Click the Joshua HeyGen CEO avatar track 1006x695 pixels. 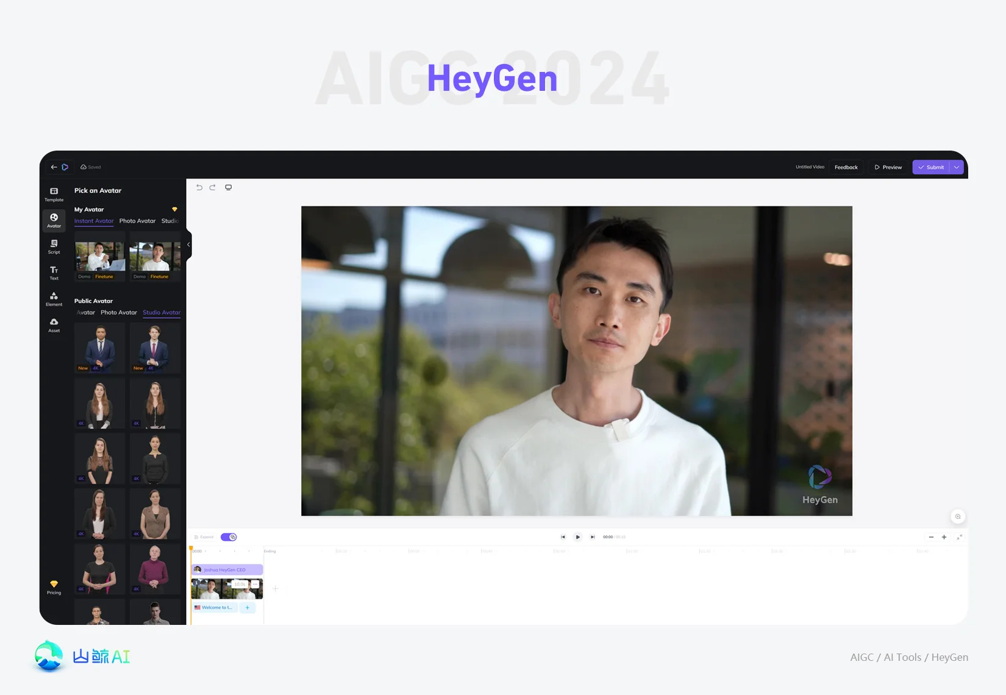(227, 569)
